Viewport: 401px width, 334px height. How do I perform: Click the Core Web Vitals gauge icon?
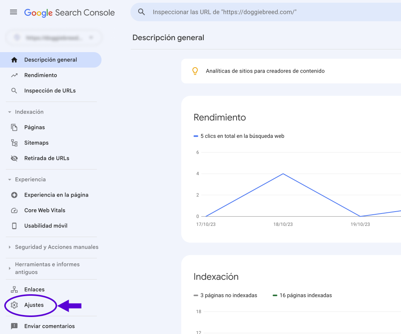14,210
